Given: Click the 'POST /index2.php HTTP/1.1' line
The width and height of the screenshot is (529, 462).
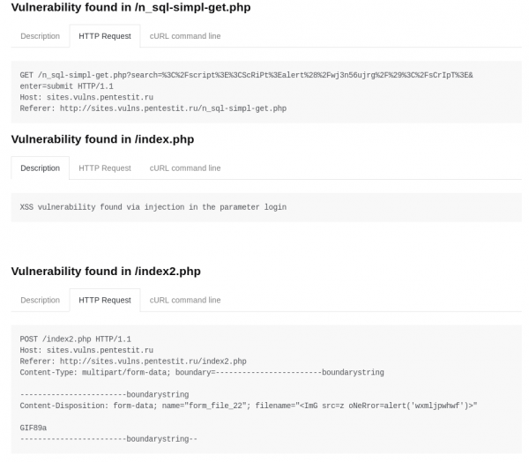Looking at the screenshot, I should (75, 339).
